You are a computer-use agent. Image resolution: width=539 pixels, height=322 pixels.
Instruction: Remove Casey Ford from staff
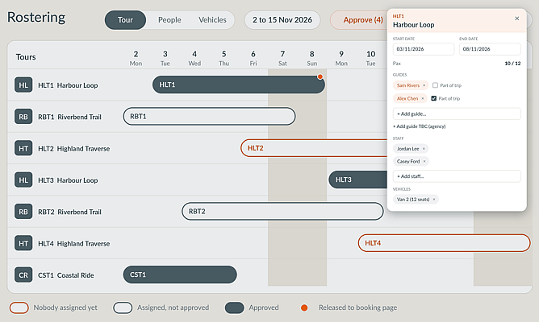(424, 162)
